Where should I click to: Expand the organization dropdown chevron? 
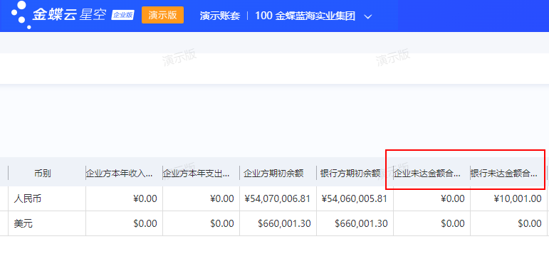(x=367, y=16)
